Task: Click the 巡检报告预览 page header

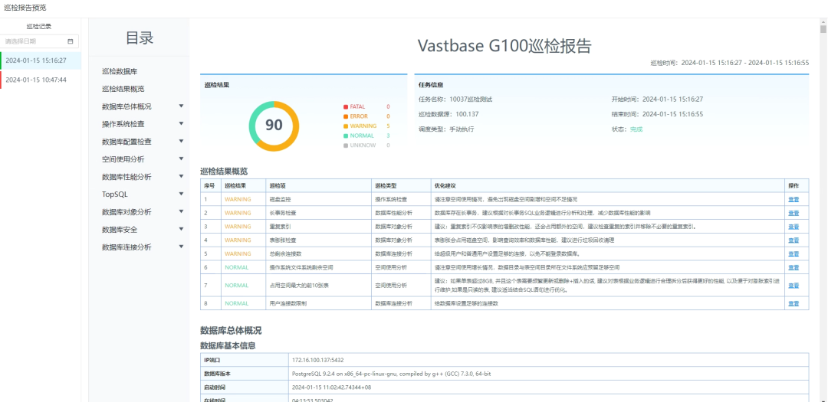Action: tap(25, 8)
